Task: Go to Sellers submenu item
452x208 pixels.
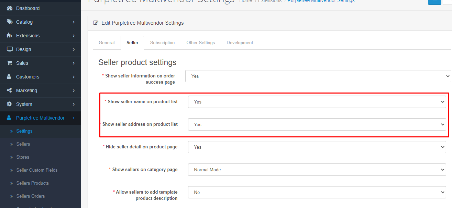Action: [x=40, y=144]
